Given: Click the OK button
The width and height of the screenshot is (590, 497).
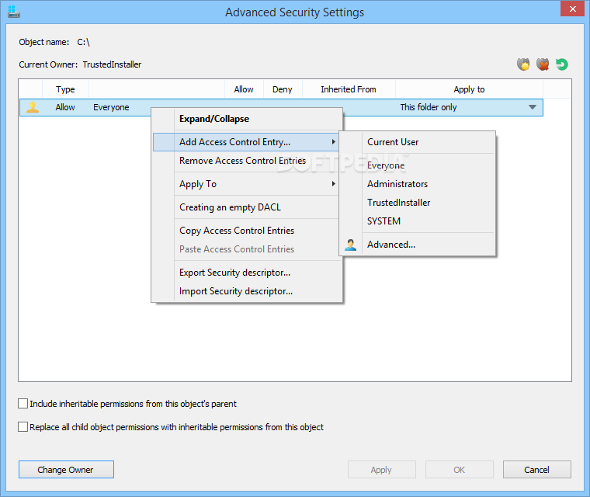Looking at the screenshot, I should click(459, 470).
